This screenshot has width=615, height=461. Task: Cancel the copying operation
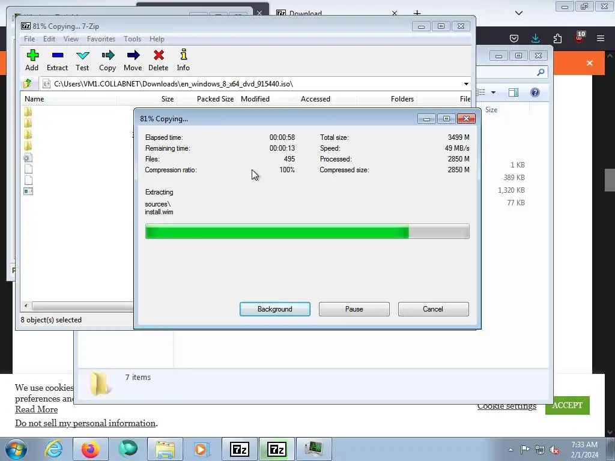coord(433,309)
